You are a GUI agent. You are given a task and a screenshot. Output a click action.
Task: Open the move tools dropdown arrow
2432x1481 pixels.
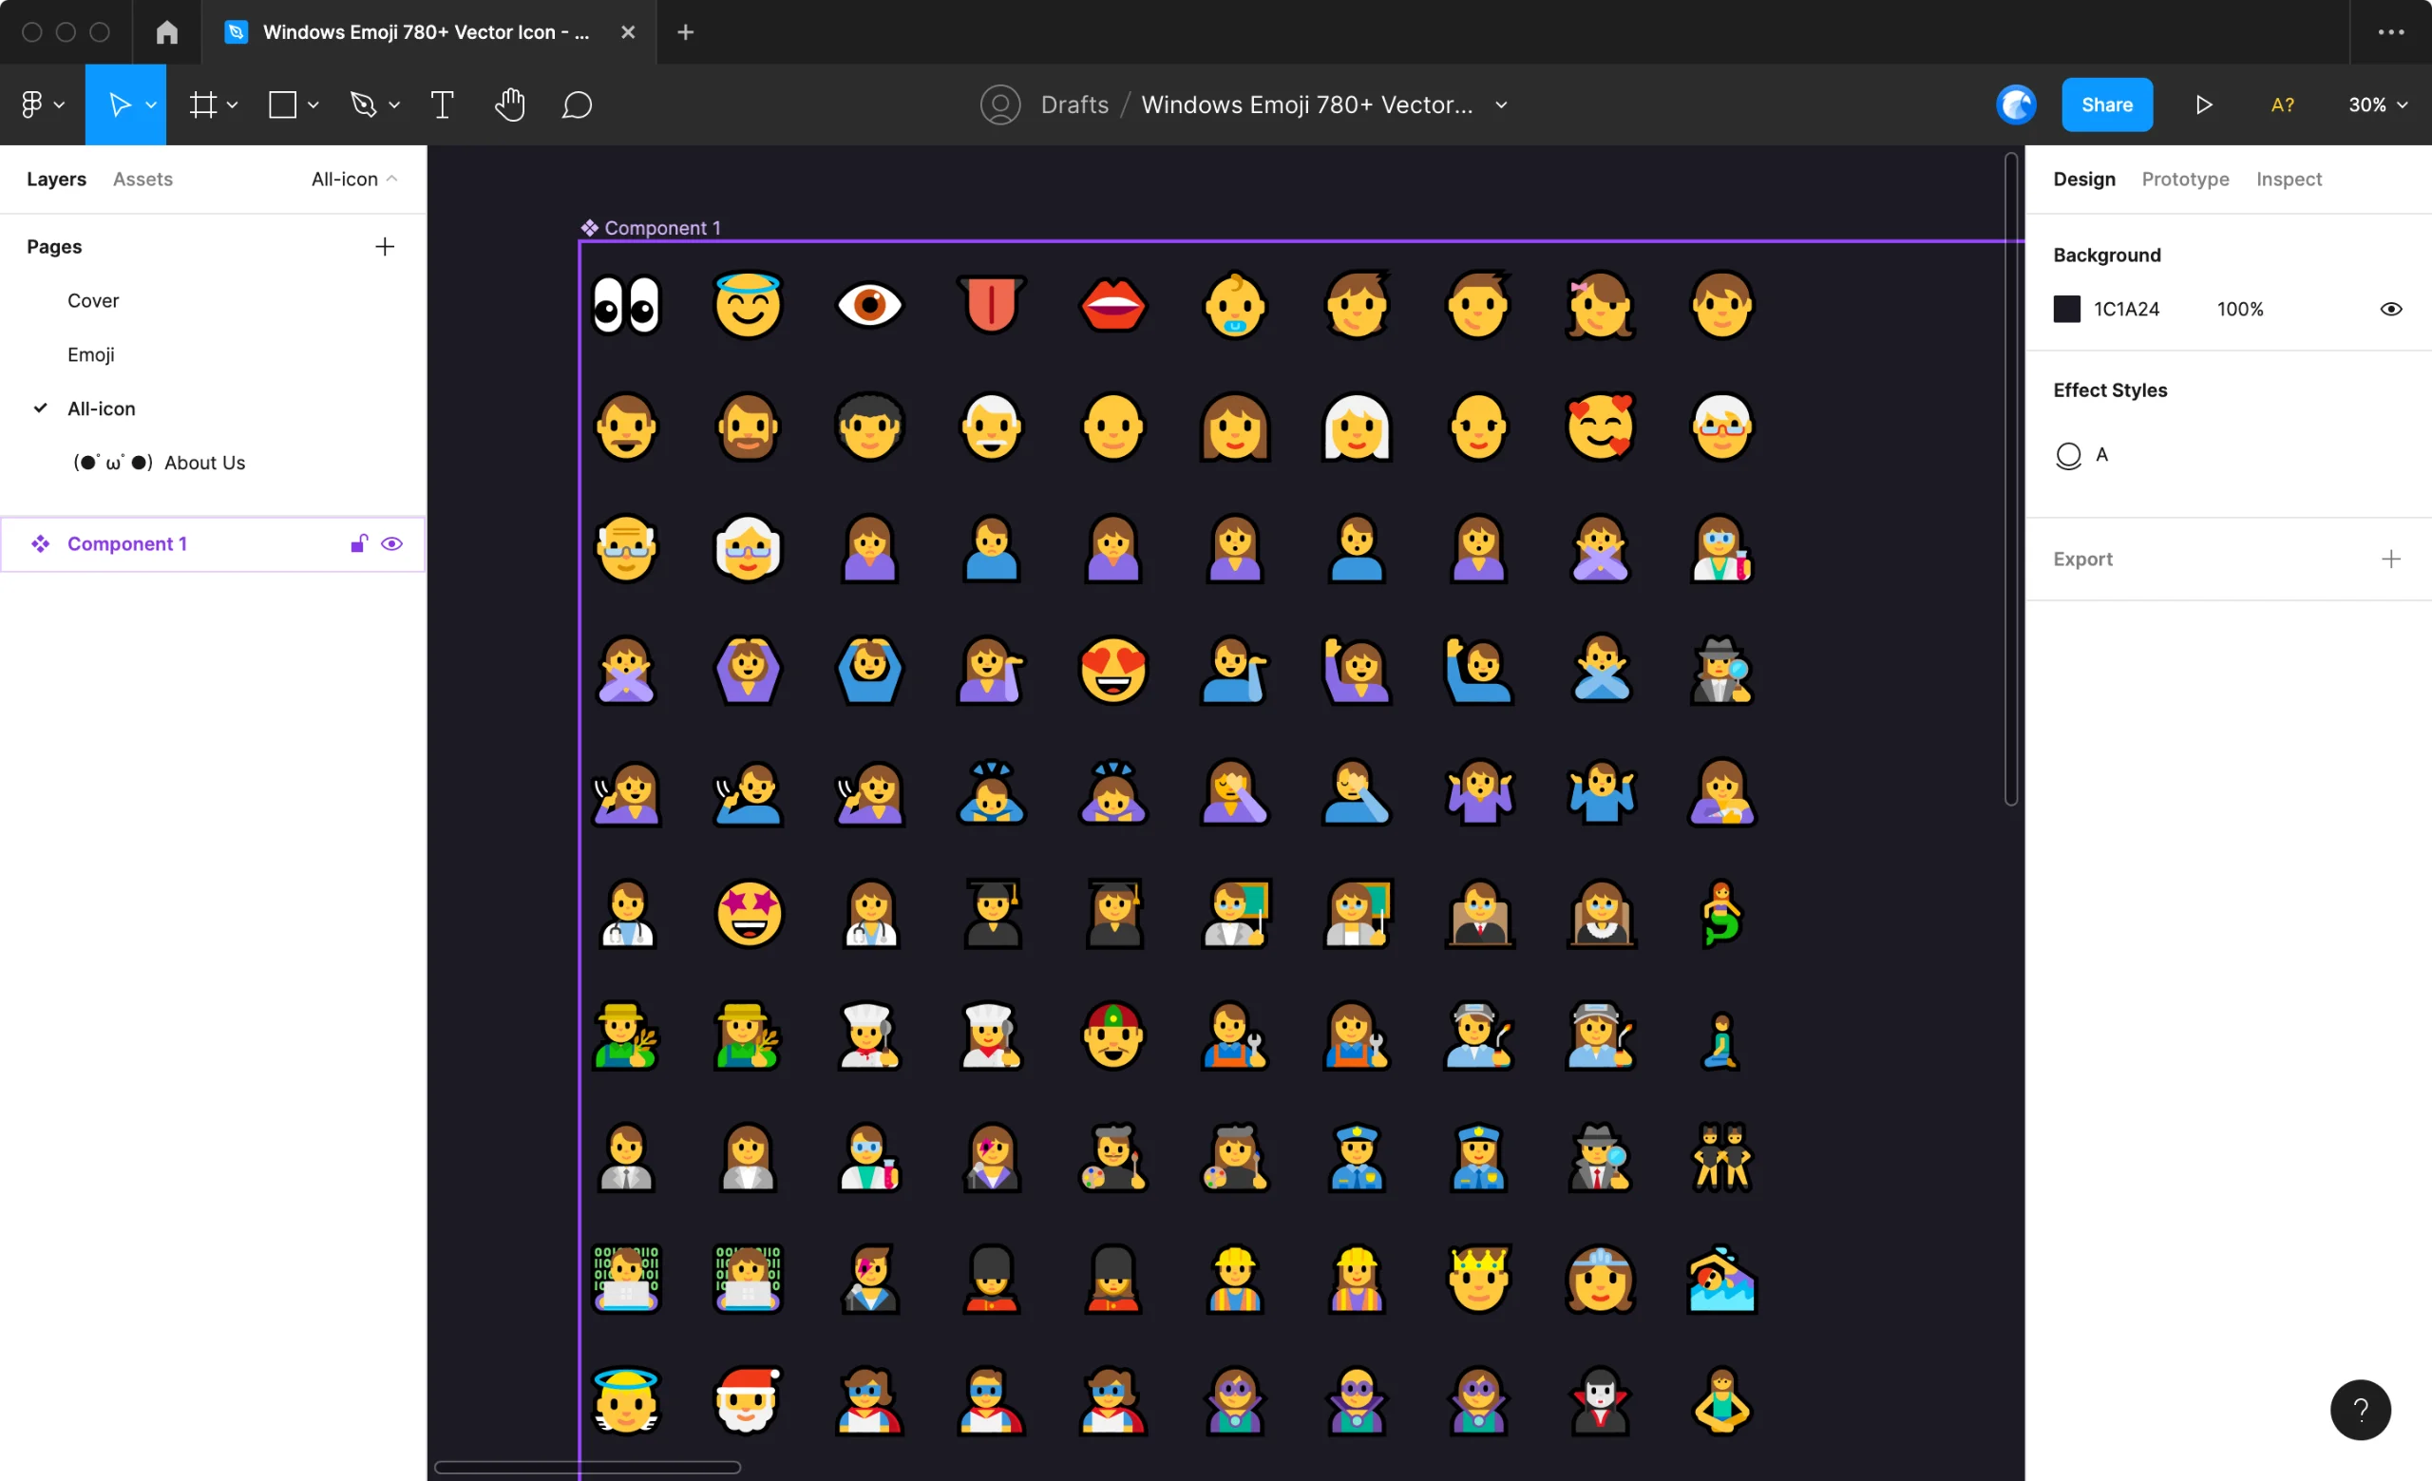(x=151, y=104)
